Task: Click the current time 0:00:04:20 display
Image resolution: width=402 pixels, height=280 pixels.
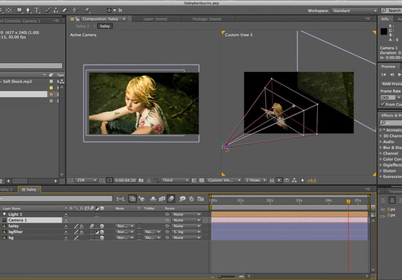Action: pyautogui.click(x=125, y=180)
